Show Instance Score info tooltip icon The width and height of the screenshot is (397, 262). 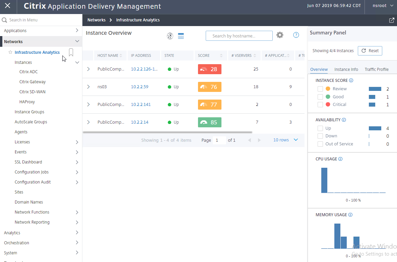click(x=351, y=80)
